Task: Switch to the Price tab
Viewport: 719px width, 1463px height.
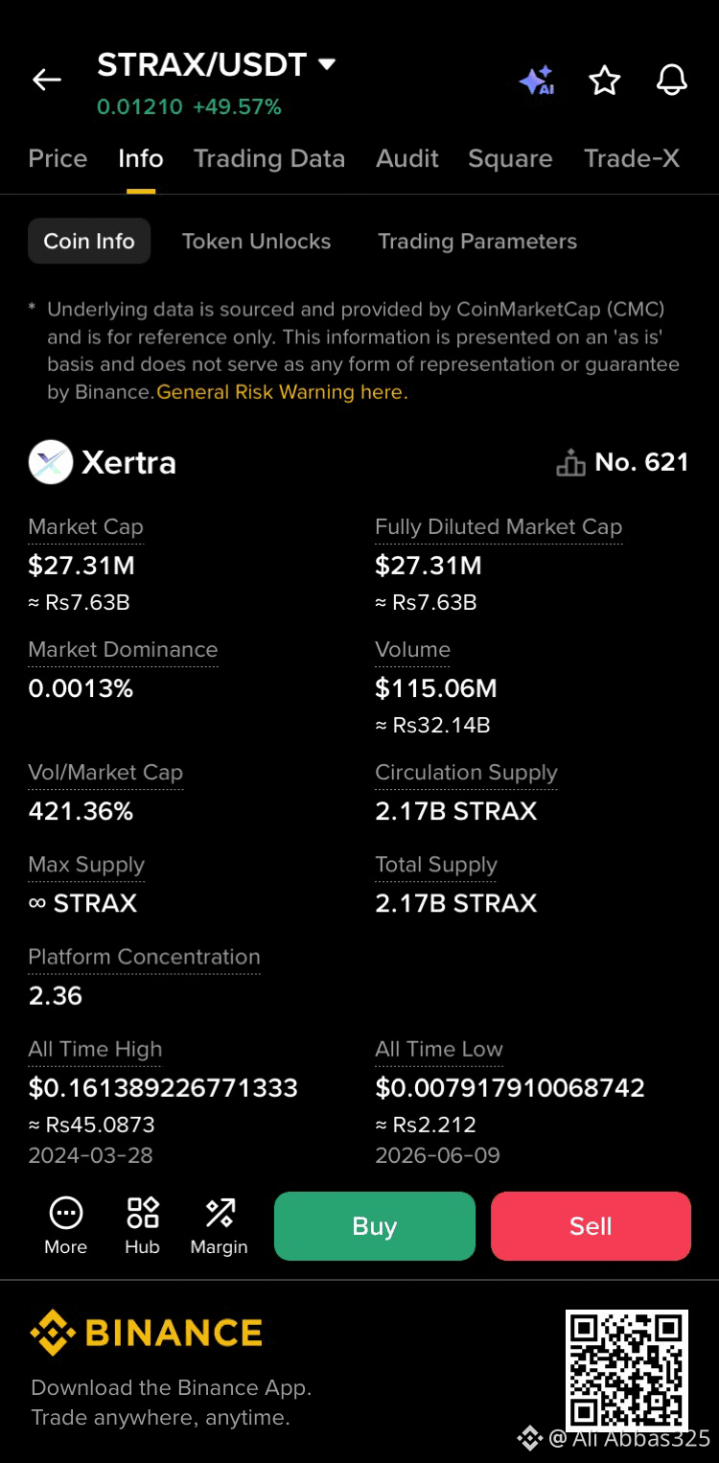Action: pos(58,158)
